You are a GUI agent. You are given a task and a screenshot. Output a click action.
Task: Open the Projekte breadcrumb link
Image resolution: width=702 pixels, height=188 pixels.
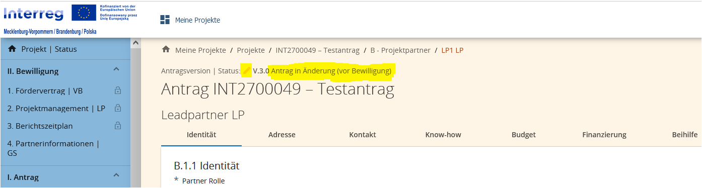coord(251,50)
